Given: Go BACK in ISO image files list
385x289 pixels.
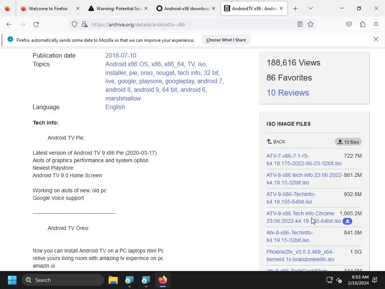Looking at the screenshot, I should pyautogui.click(x=276, y=142).
